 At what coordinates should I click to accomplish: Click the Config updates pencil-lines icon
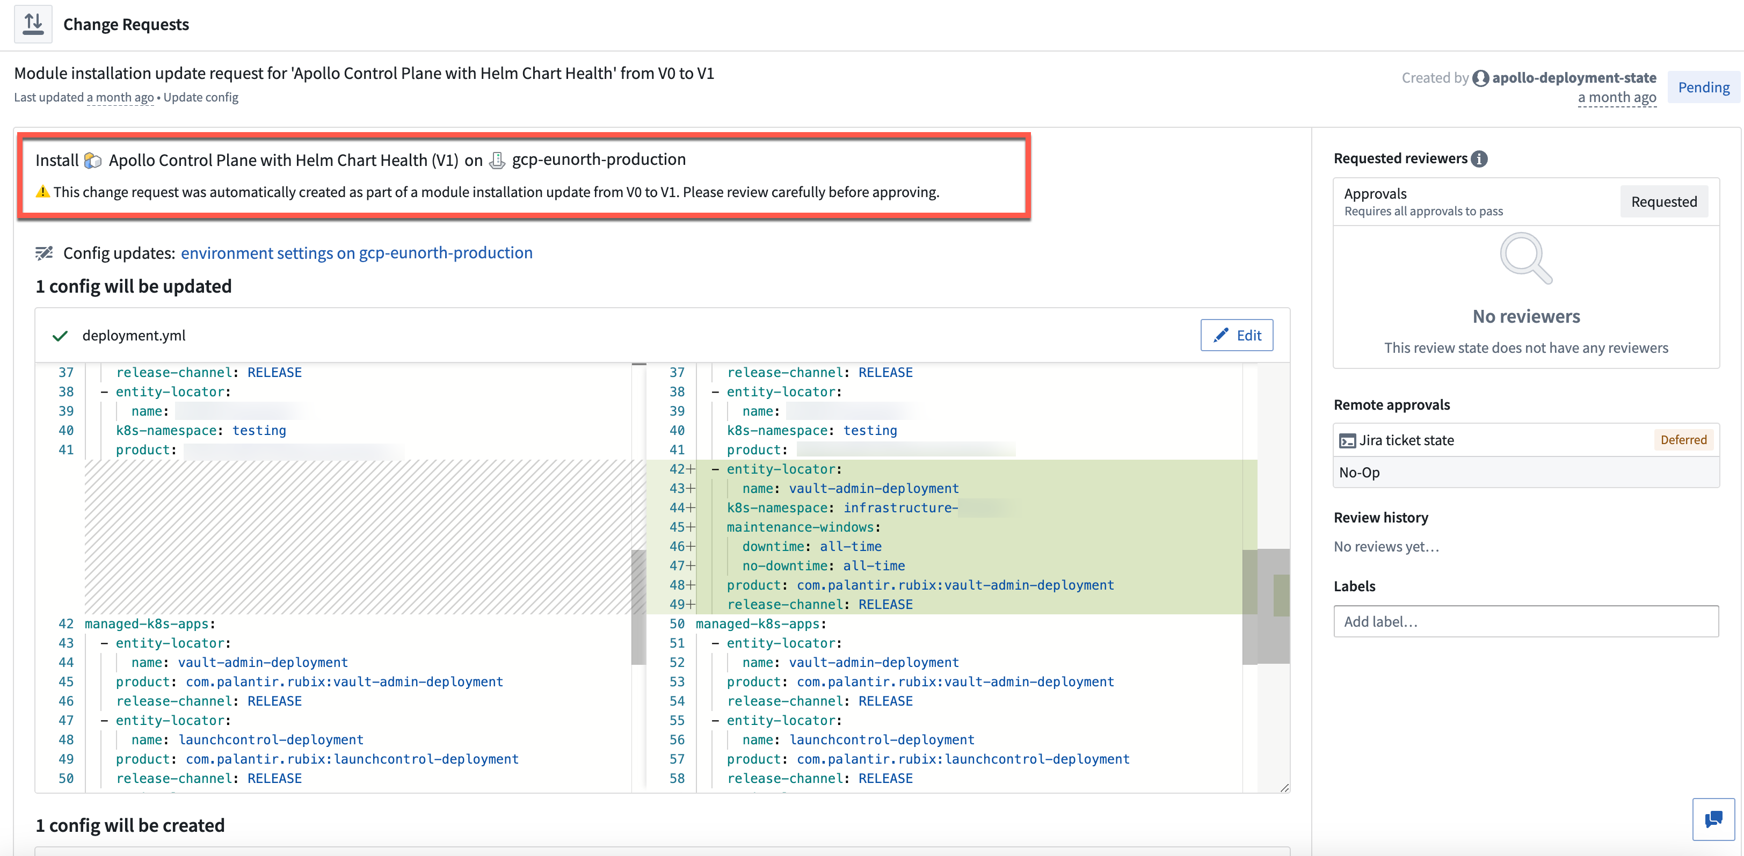[44, 253]
